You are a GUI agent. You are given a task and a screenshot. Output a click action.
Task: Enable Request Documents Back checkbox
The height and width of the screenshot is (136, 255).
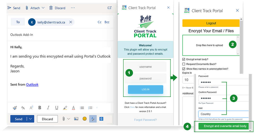tap(184, 64)
